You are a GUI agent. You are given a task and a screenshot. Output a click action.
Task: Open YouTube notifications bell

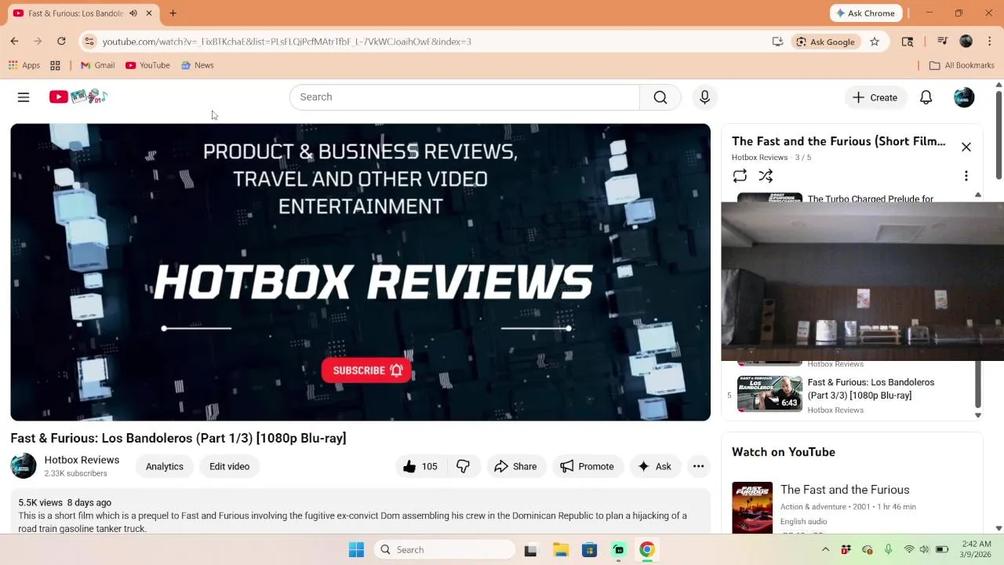[926, 97]
